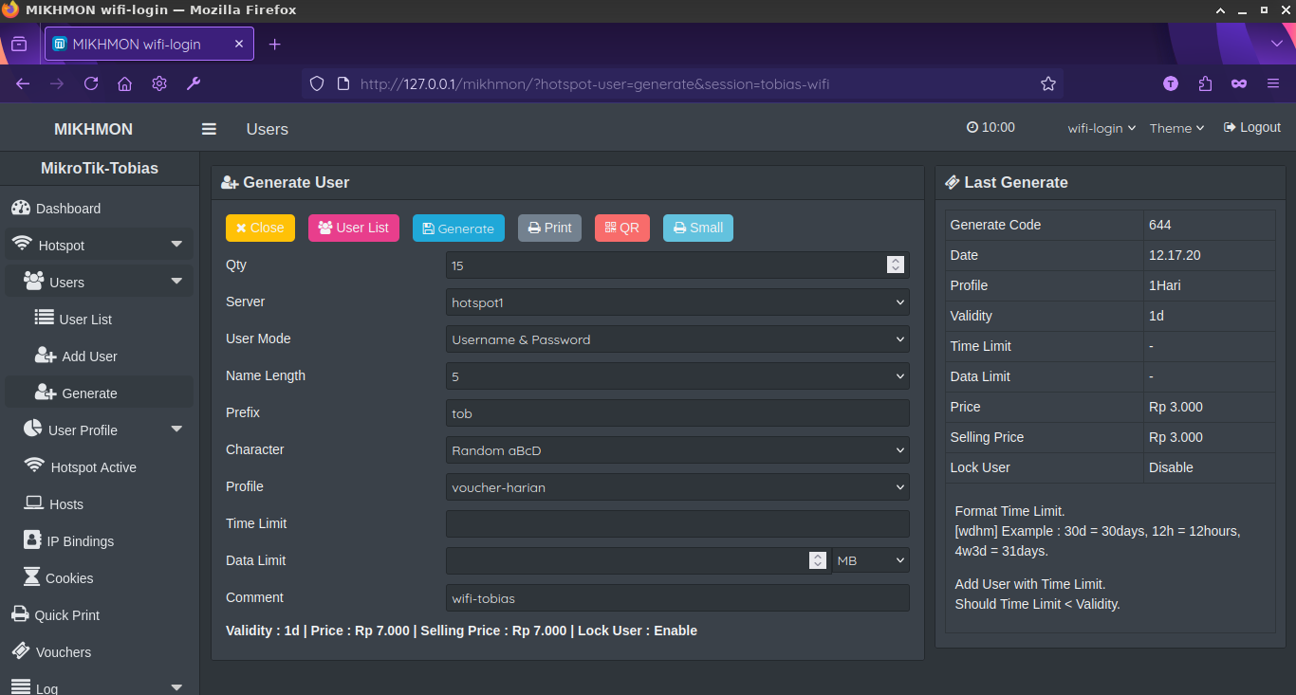1296x695 pixels.
Task: Open the Profile dropdown showing voucher-harian
Action: coord(676,487)
